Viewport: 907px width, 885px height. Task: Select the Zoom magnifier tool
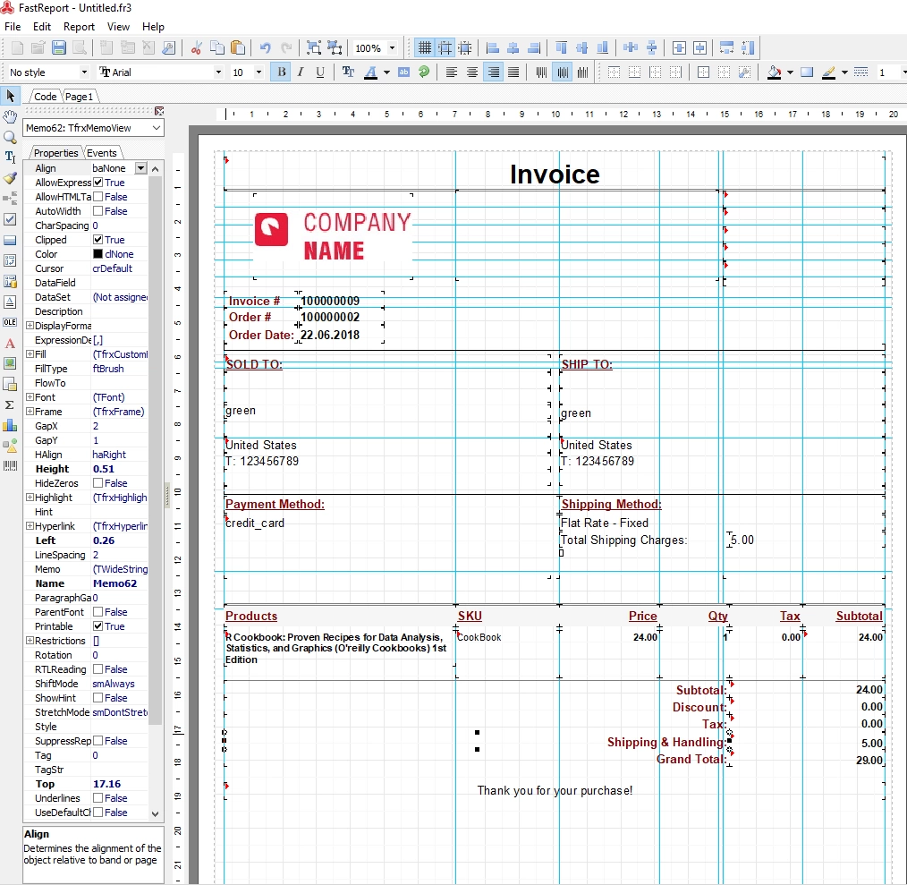(10, 137)
